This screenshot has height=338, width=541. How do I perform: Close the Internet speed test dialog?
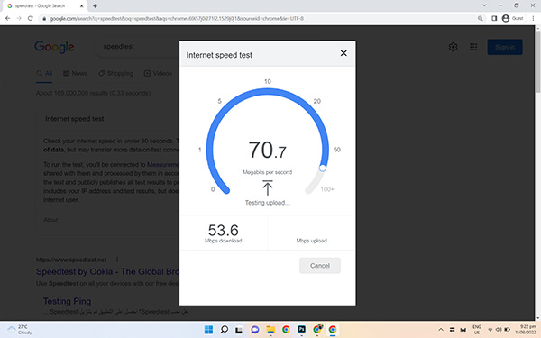click(344, 53)
